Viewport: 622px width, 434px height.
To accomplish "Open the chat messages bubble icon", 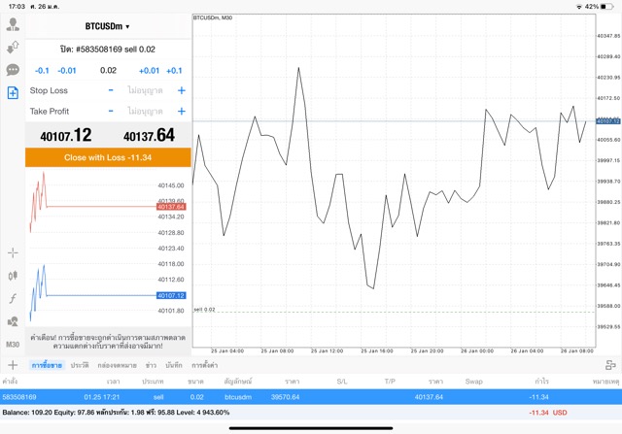I will 13,70.
